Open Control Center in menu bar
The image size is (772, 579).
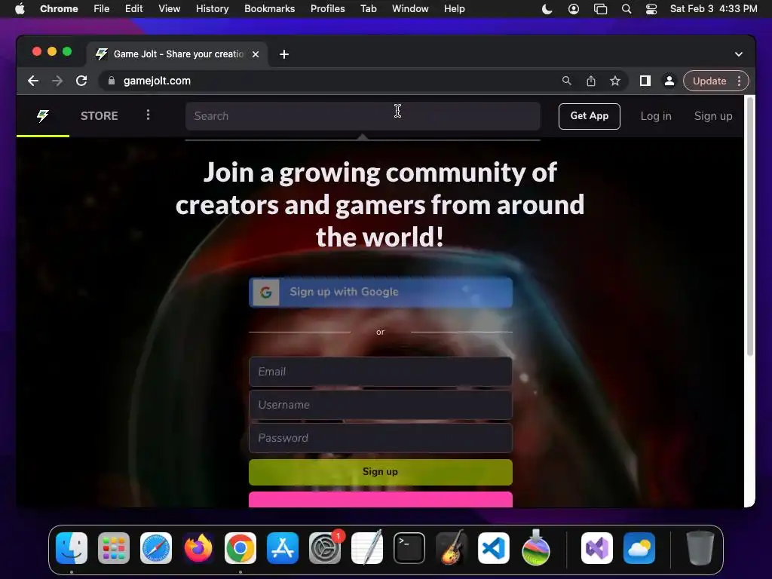click(651, 9)
